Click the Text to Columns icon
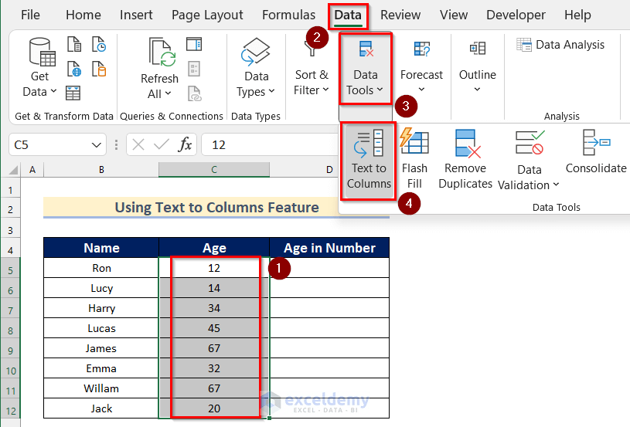 (369, 144)
